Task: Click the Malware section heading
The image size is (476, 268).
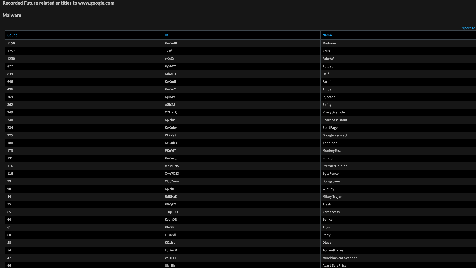Action: tap(12, 15)
